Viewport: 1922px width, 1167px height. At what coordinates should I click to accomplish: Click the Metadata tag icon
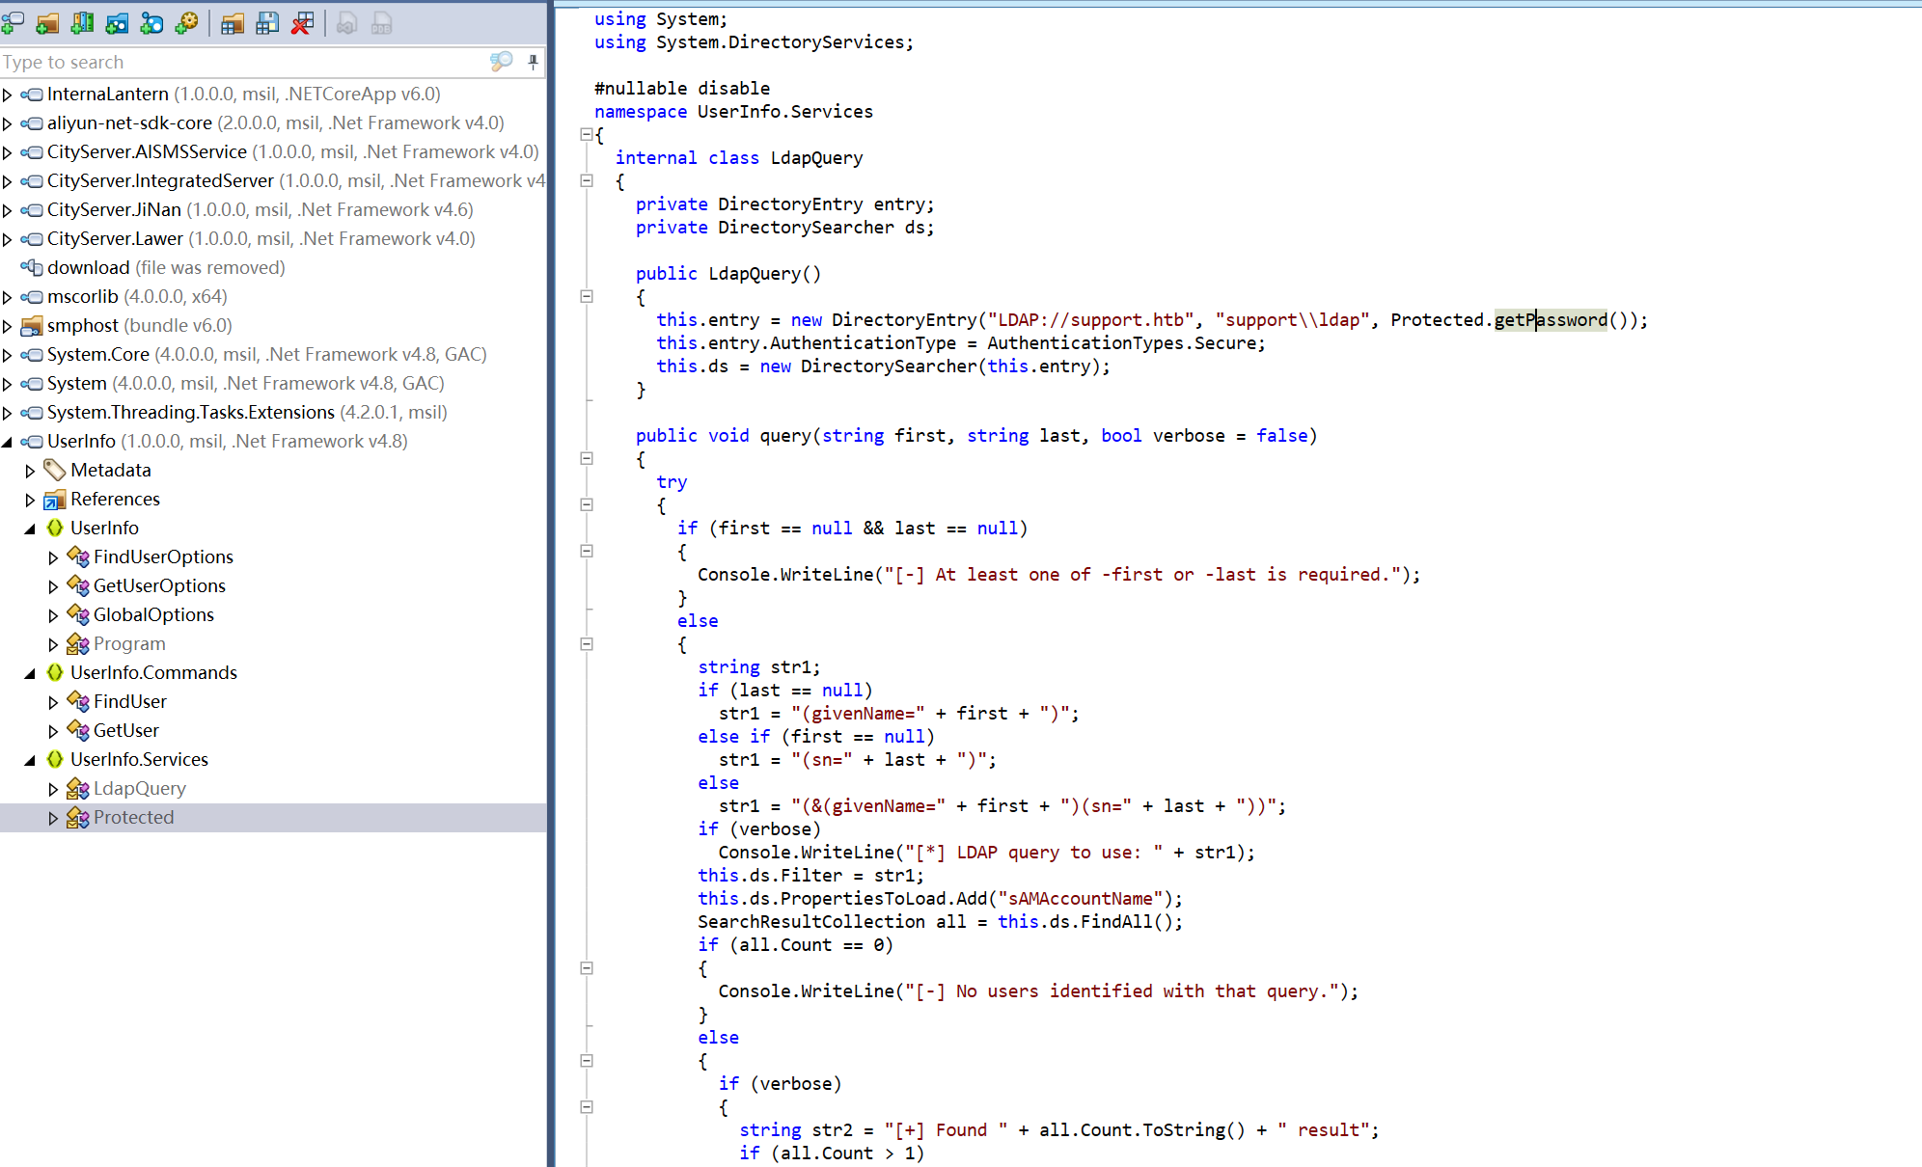55,470
